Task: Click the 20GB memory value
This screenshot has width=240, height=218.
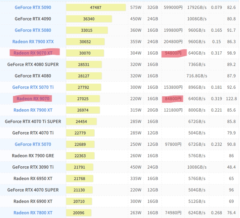Action: tap(153, 110)
